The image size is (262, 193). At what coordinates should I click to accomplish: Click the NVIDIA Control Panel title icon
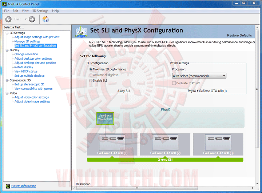(x=4, y=4)
